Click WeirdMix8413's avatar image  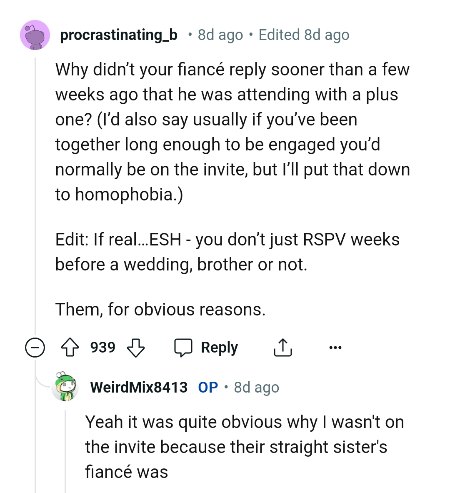coord(65,387)
